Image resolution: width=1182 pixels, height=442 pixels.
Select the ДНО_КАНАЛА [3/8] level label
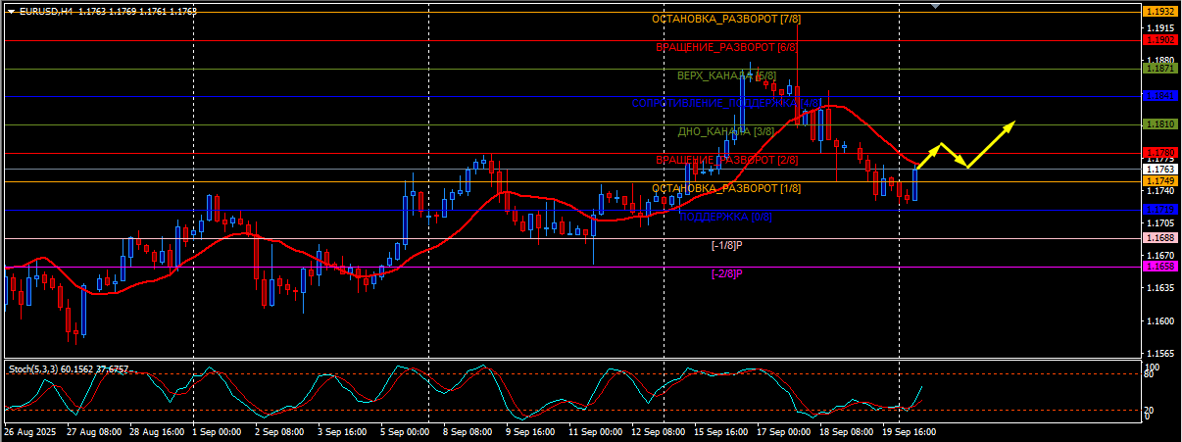click(x=726, y=131)
